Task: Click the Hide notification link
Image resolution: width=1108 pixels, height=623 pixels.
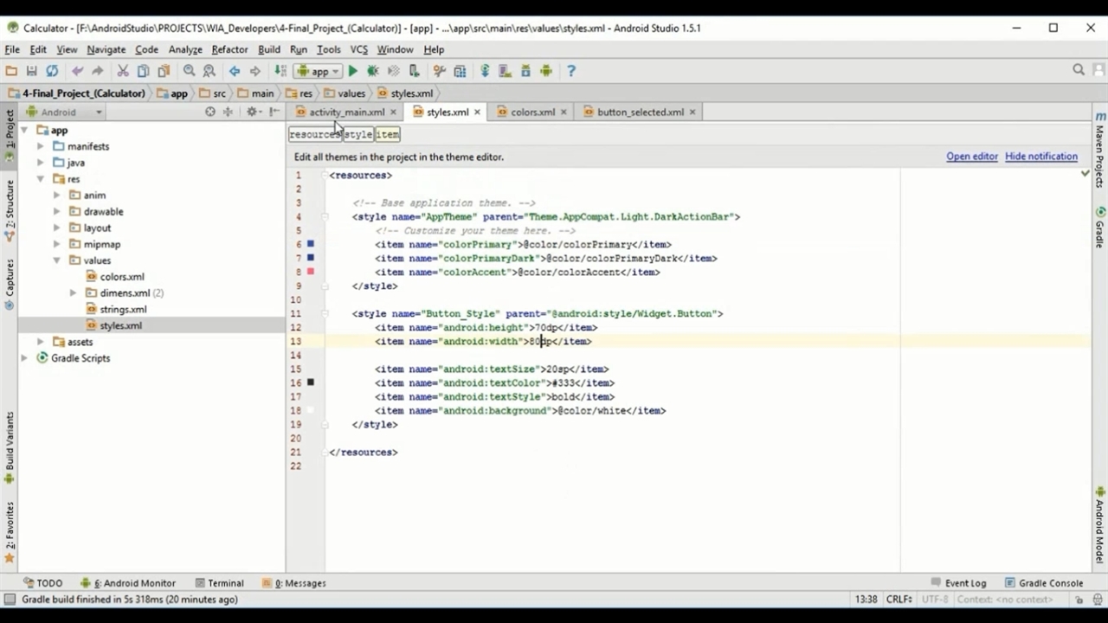Action: click(x=1040, y=157)
